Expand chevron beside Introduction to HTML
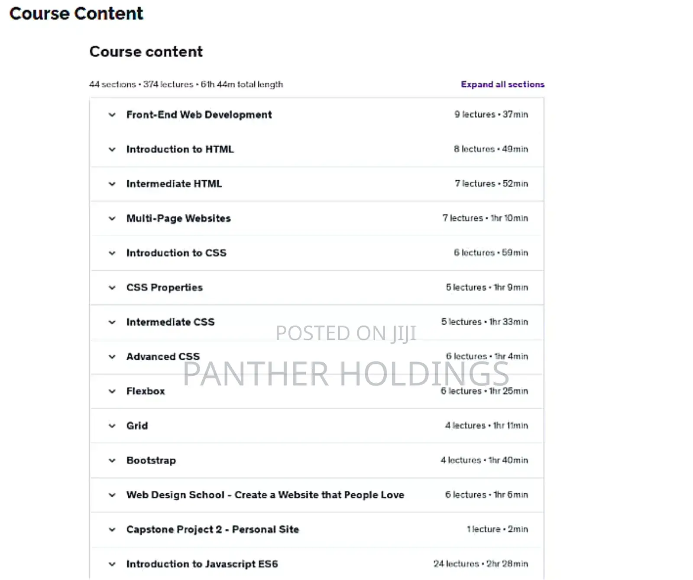This screenshot has width=693, height=580. click(x=112, y=150)
